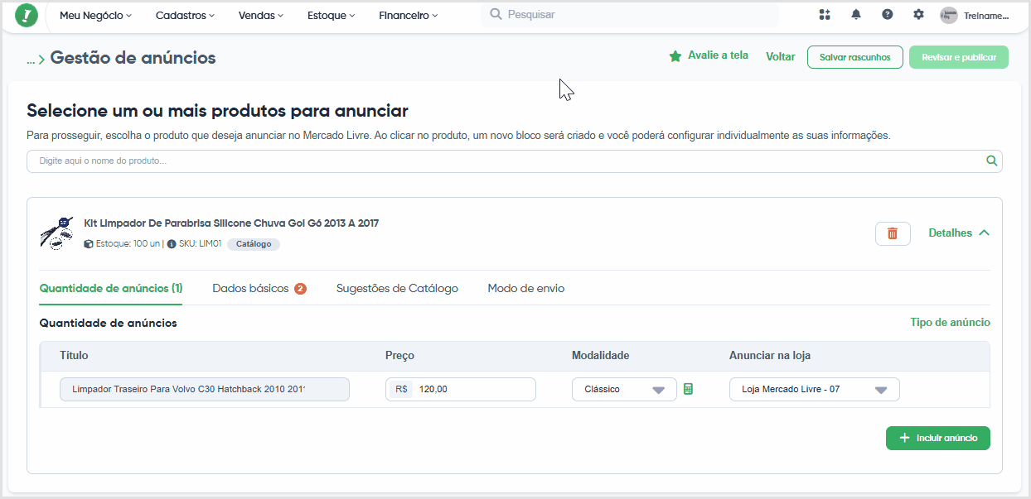
Task: Open the Modalidade Clássico dropdown
Action: click(624, 389)
